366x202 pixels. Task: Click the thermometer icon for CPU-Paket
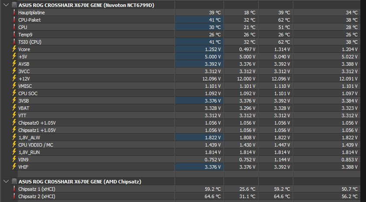[x=14, y=20]
